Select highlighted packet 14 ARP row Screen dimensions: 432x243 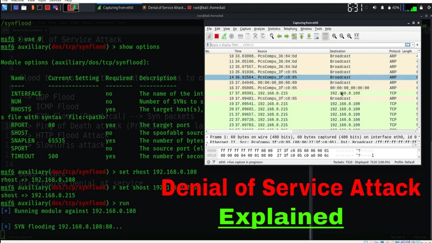coord(311,77)
